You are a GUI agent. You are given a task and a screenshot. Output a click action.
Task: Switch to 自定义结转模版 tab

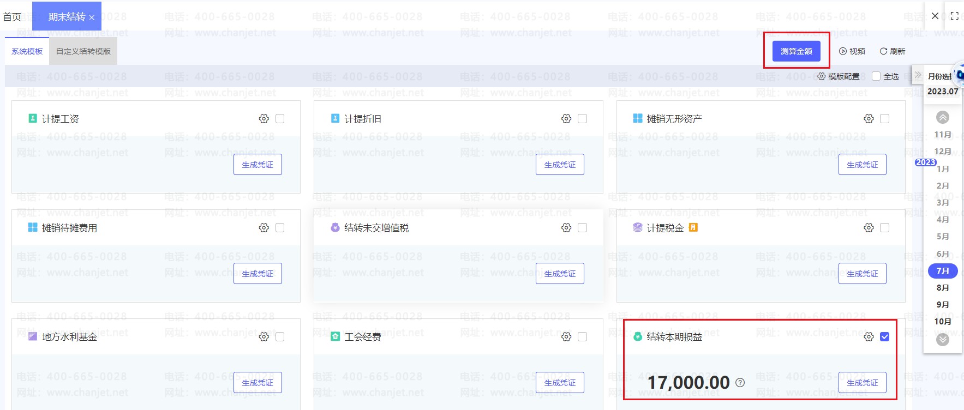[83, 51]
